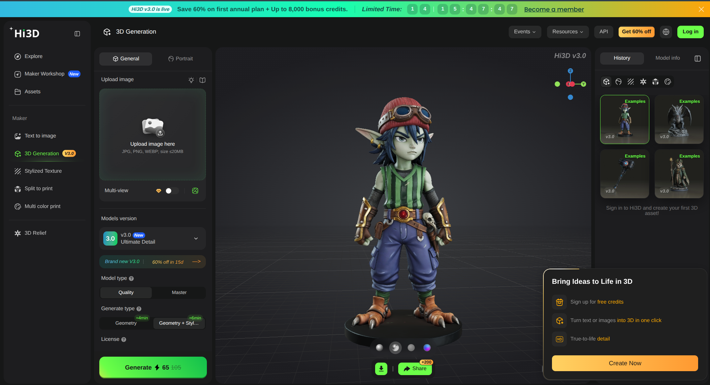Expand the v3.0 Ultimate Detail dropdown
The width and height of the screenshot is (710, 385).
(x=152, y=238)
